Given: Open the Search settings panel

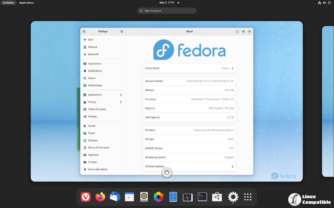Looking at the screenshot, I should click(x=91, y=78).
